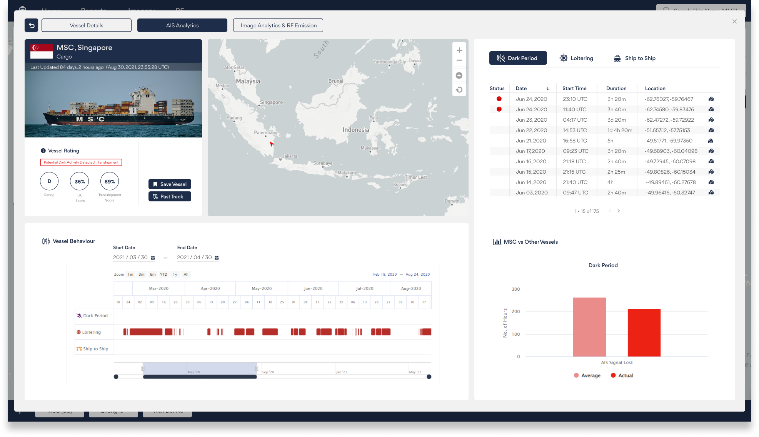Click the 35% IUU Score circle

tap(80, 181)
